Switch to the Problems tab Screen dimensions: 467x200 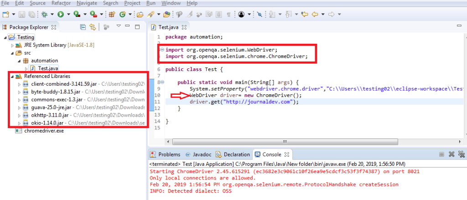pos(169,154)
